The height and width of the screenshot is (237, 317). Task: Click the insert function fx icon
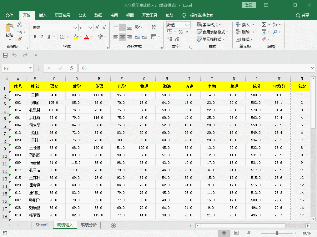click(x=72, y=68)
